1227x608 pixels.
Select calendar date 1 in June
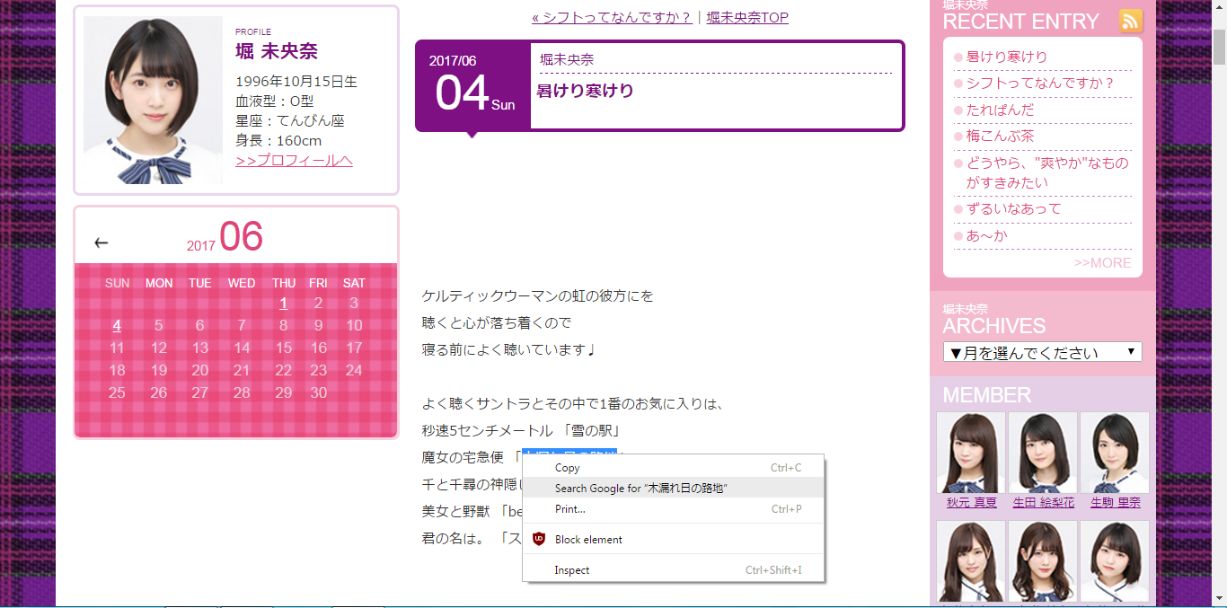pyautogui.click(x=283, y=304)
